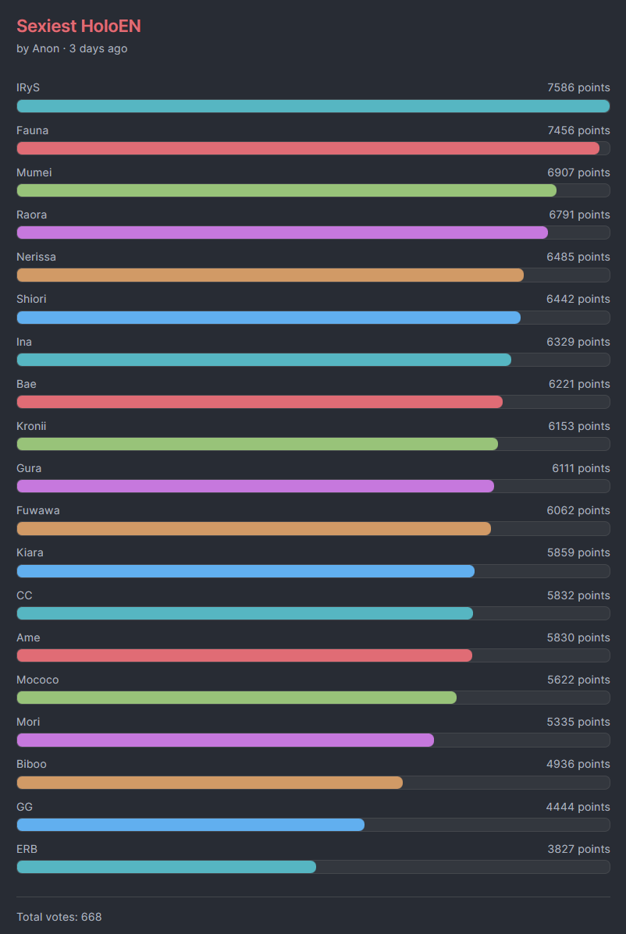The image size is (626, 934).
Task: Click the '5859 points' value
Action: tap(578, 552)
